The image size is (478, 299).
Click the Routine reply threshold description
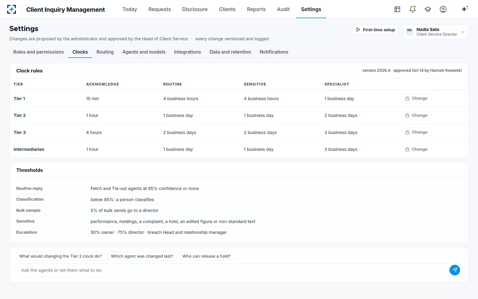tap(145, 189)
